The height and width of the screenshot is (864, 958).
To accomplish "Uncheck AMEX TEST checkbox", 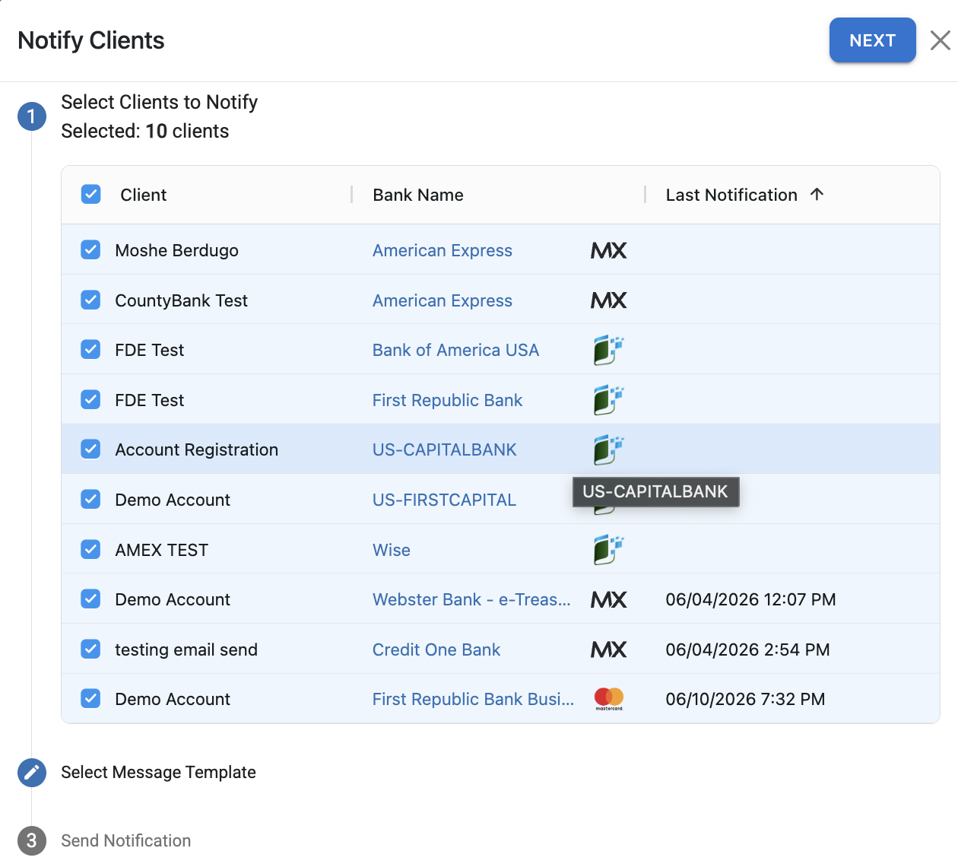I will point(90,549).
